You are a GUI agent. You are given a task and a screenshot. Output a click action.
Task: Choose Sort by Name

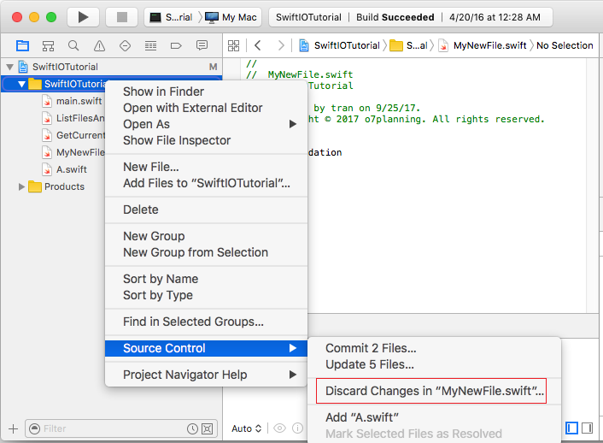[x=206, y=279]
